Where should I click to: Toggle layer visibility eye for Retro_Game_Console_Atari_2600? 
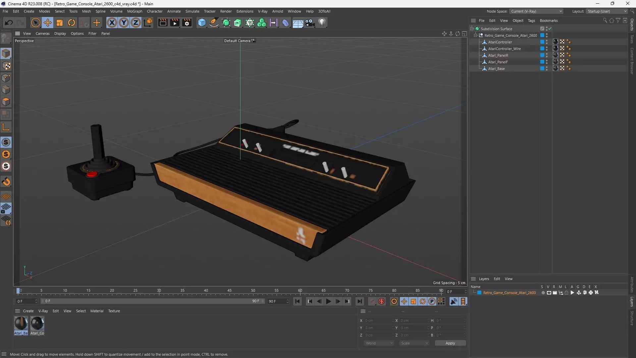[549, 293]
